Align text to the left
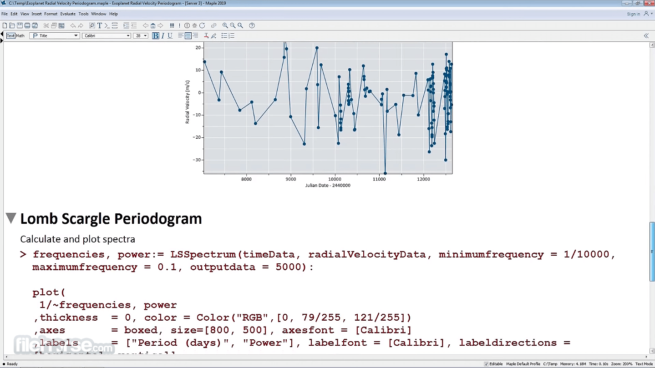655x368 pixels. pos(181,35)
